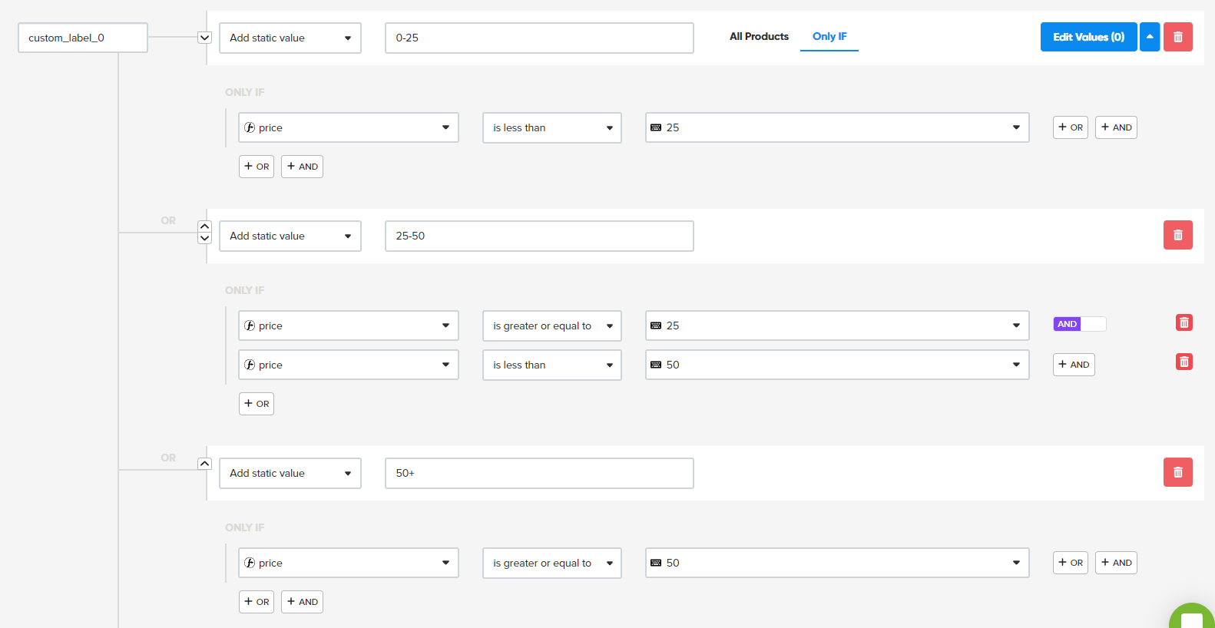Click the Edit Values (0) button
This screenshot has height=628, width=1215.
tap(1088, 37)
